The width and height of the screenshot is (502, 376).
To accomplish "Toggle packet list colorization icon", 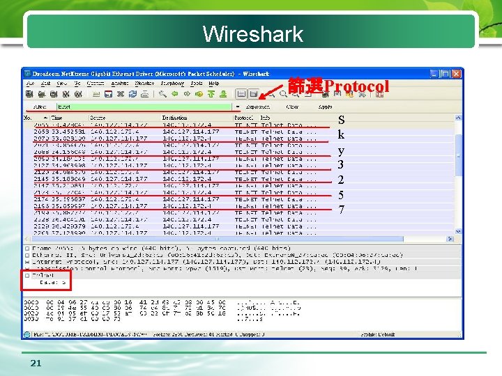I will [x=241, y=94].
